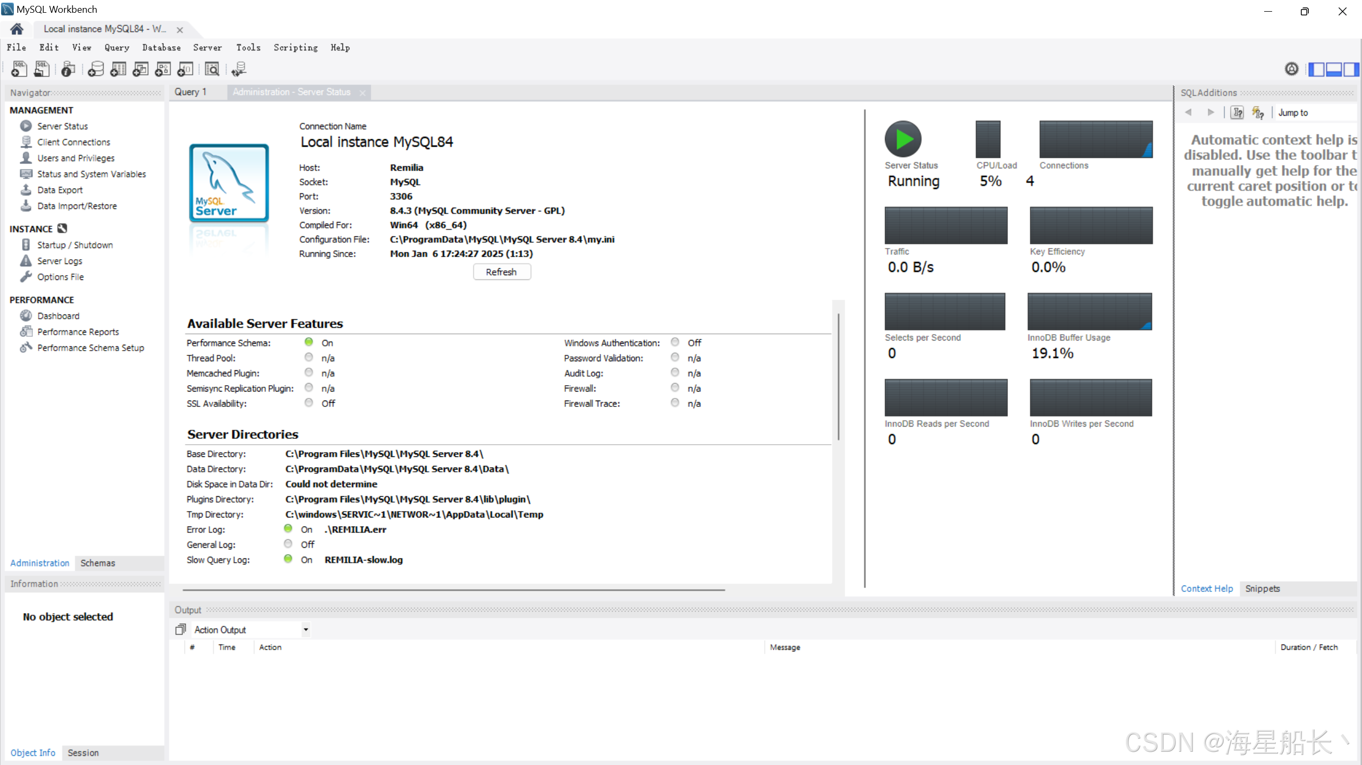Open the Action Output dropdown
1362x765 pixels.
pos(250,630)
